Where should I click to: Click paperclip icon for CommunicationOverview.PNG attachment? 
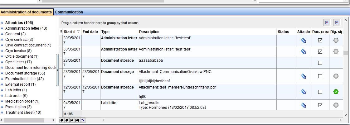point(303,76)
